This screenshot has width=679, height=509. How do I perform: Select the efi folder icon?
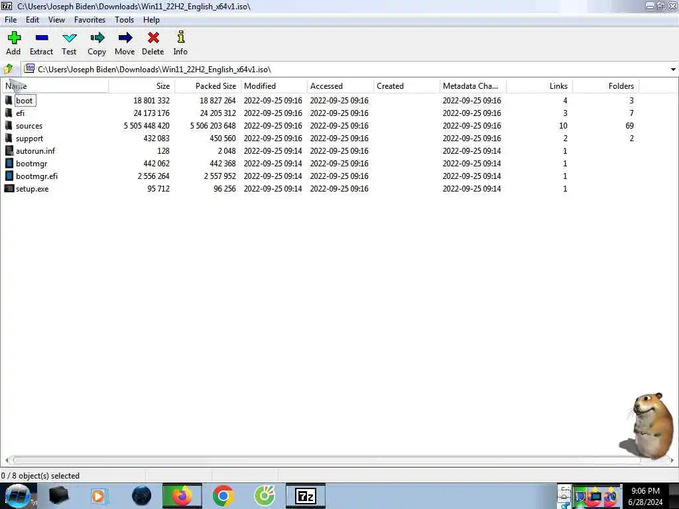pos(9,113)
